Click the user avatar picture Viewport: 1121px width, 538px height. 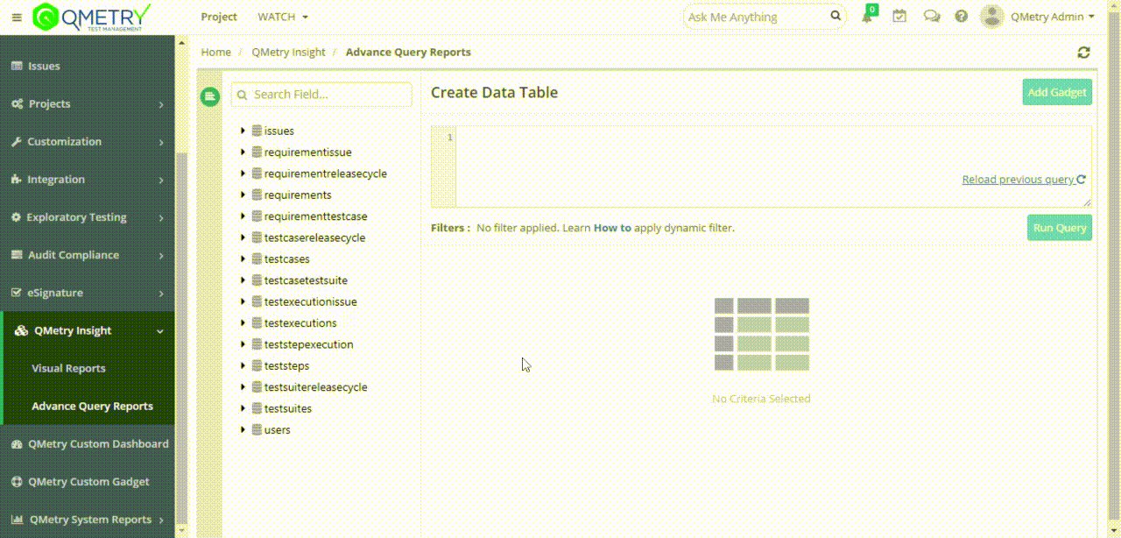991,16
